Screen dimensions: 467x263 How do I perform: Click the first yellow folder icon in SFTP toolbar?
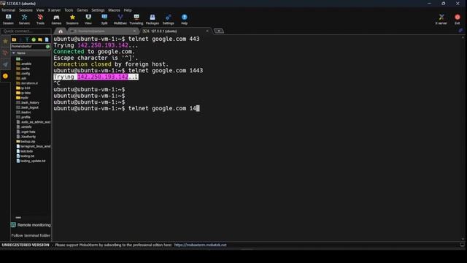pyautogui.click(x=14, y=39)
